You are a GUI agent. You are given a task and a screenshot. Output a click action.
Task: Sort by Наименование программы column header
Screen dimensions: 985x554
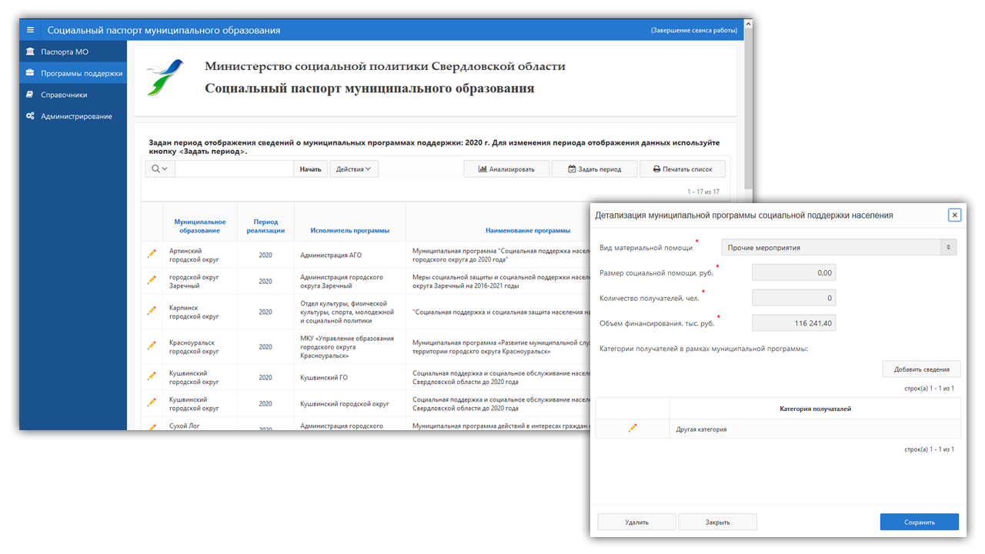click(528, 230)
